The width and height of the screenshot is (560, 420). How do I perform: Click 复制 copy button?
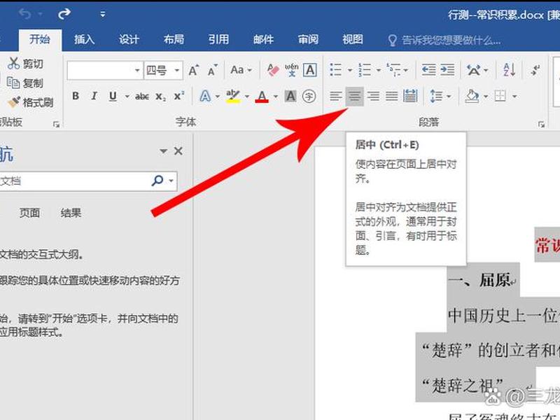(x=26, y=83)
